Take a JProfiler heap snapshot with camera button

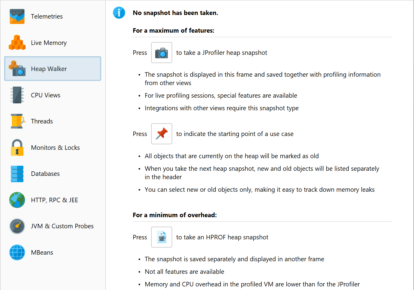(162, 52)
